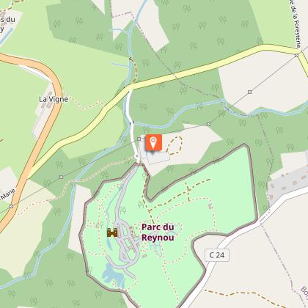Click the C 24 road shield
Screen dimensions: 308x308
coord(217,255)
